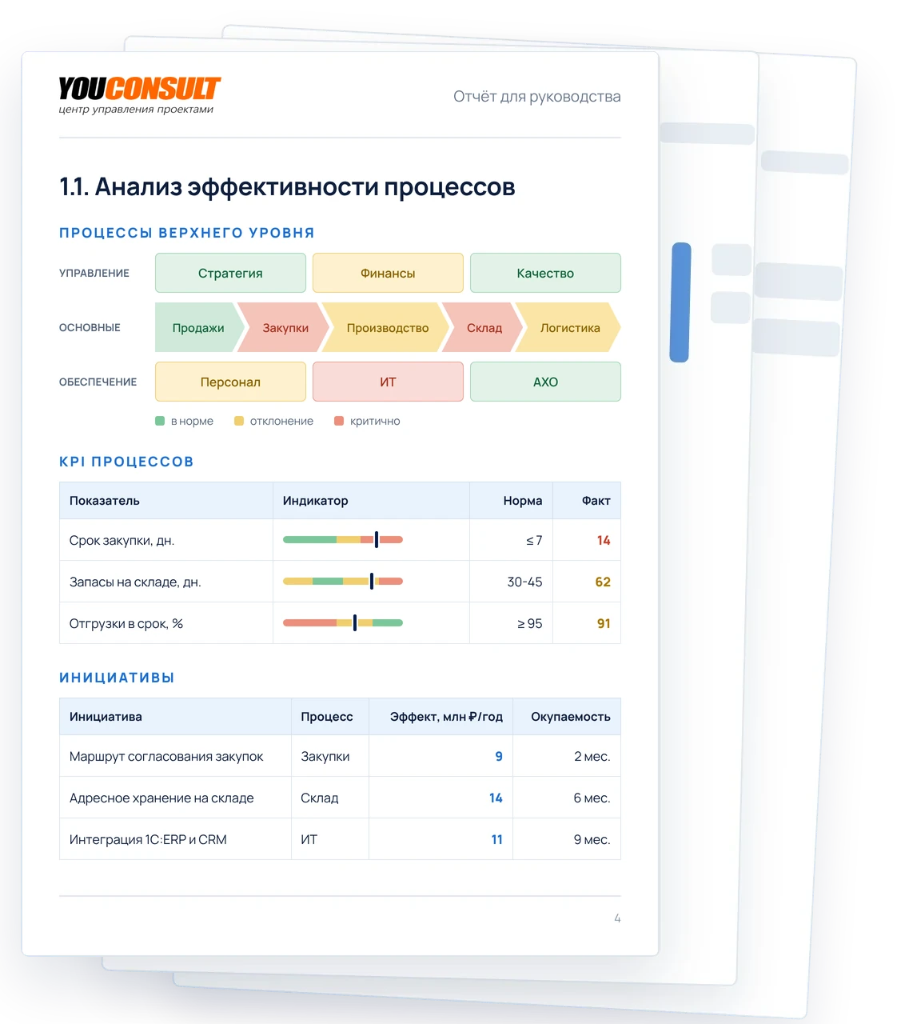
Task: Click the 'ОСНОВНЫЕ' row label
Action: click(x=90, y=327)
